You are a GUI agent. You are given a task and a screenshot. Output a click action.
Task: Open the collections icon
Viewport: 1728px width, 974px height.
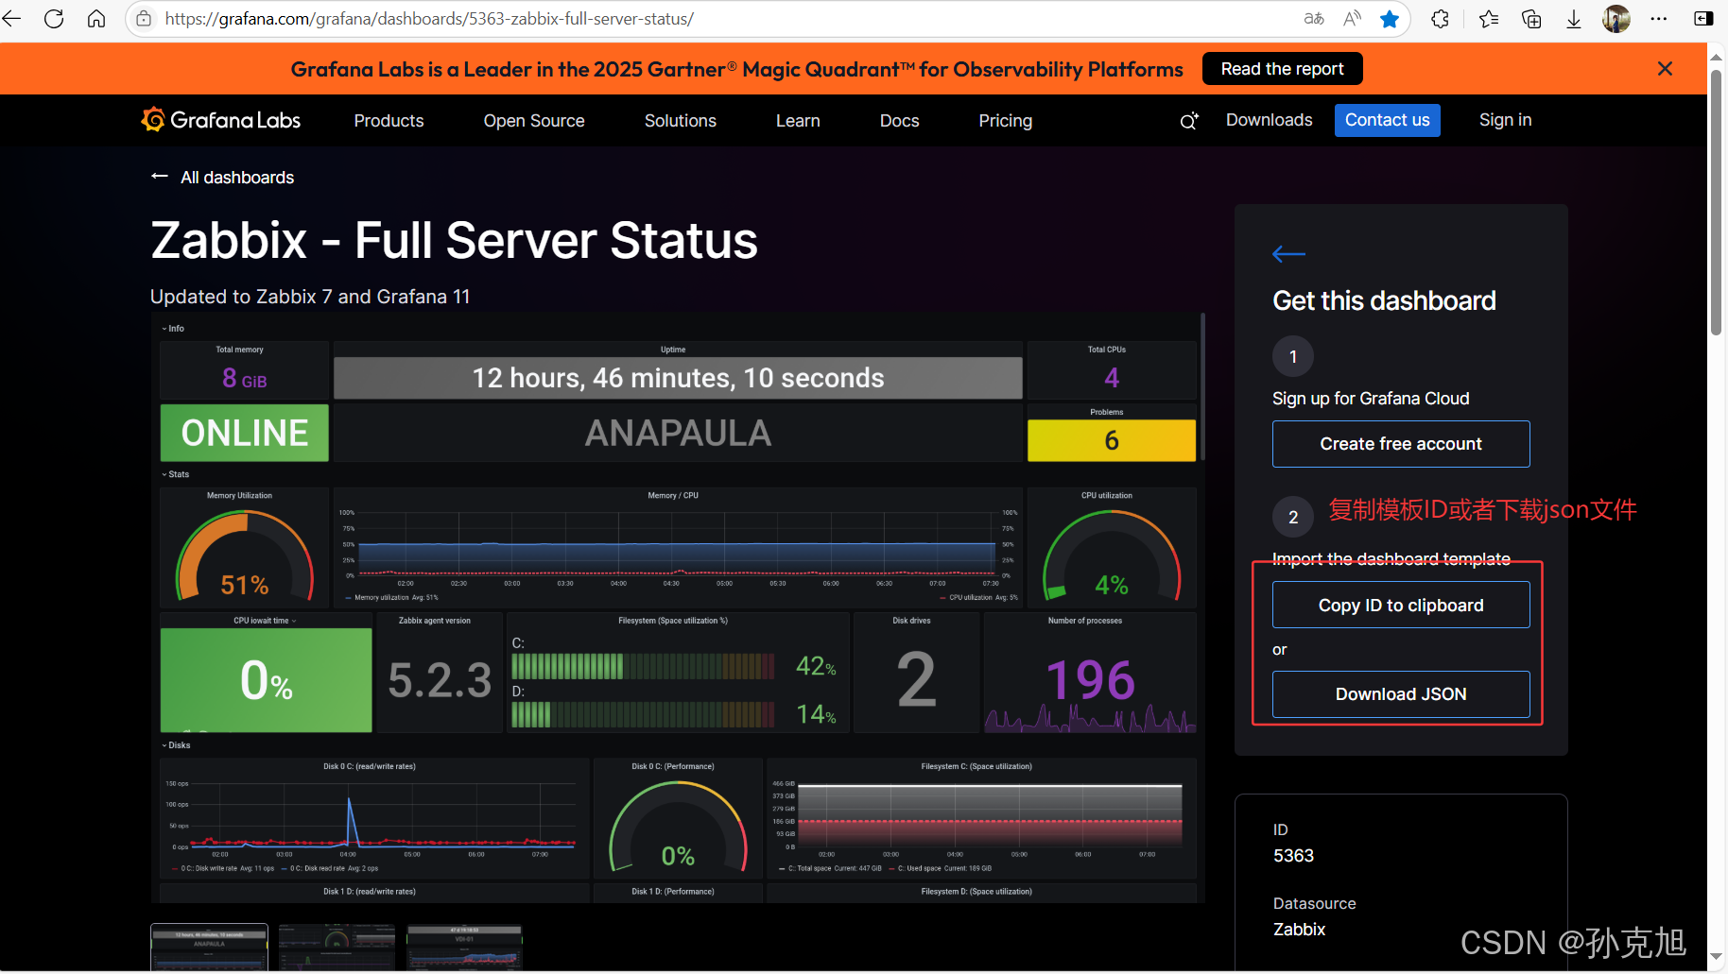point(1531,19)
